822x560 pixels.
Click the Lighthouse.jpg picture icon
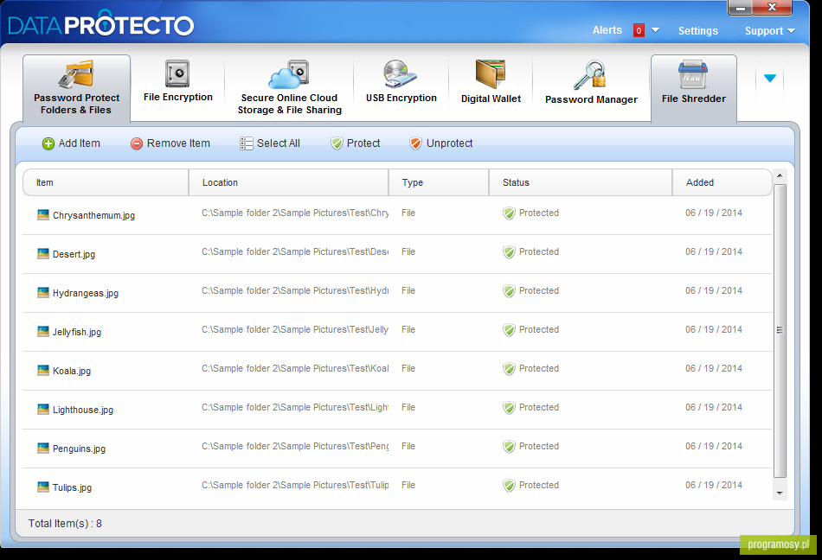coord(43,410)
